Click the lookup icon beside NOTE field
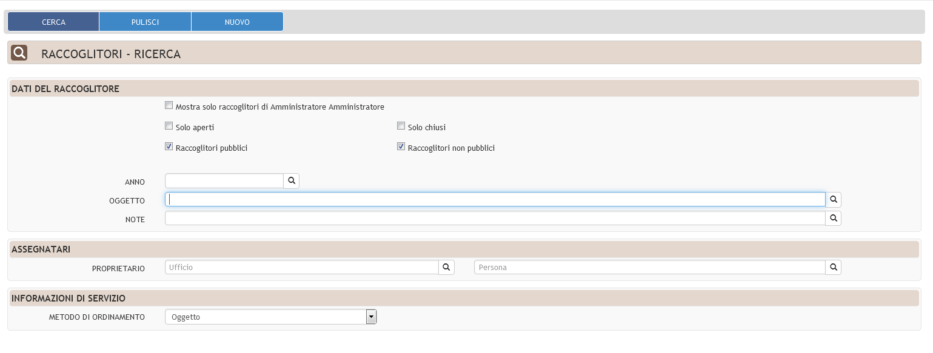933x353 pixels. 834,219
